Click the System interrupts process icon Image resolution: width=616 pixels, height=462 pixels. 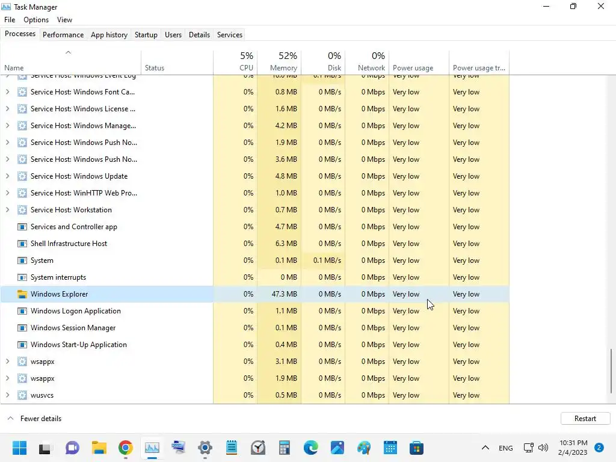coord(22,277)
